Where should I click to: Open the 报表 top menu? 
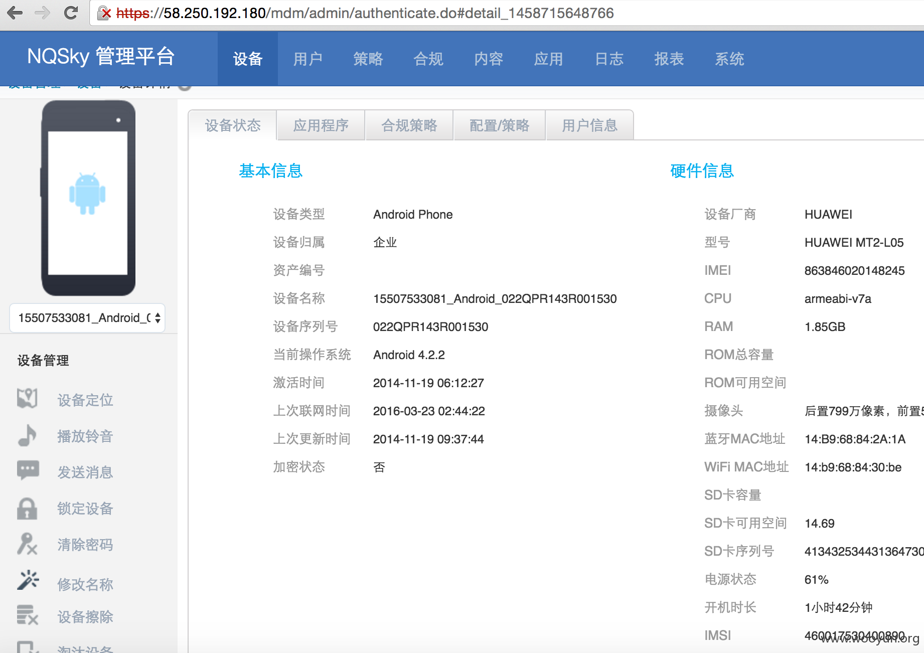[669, 59]
